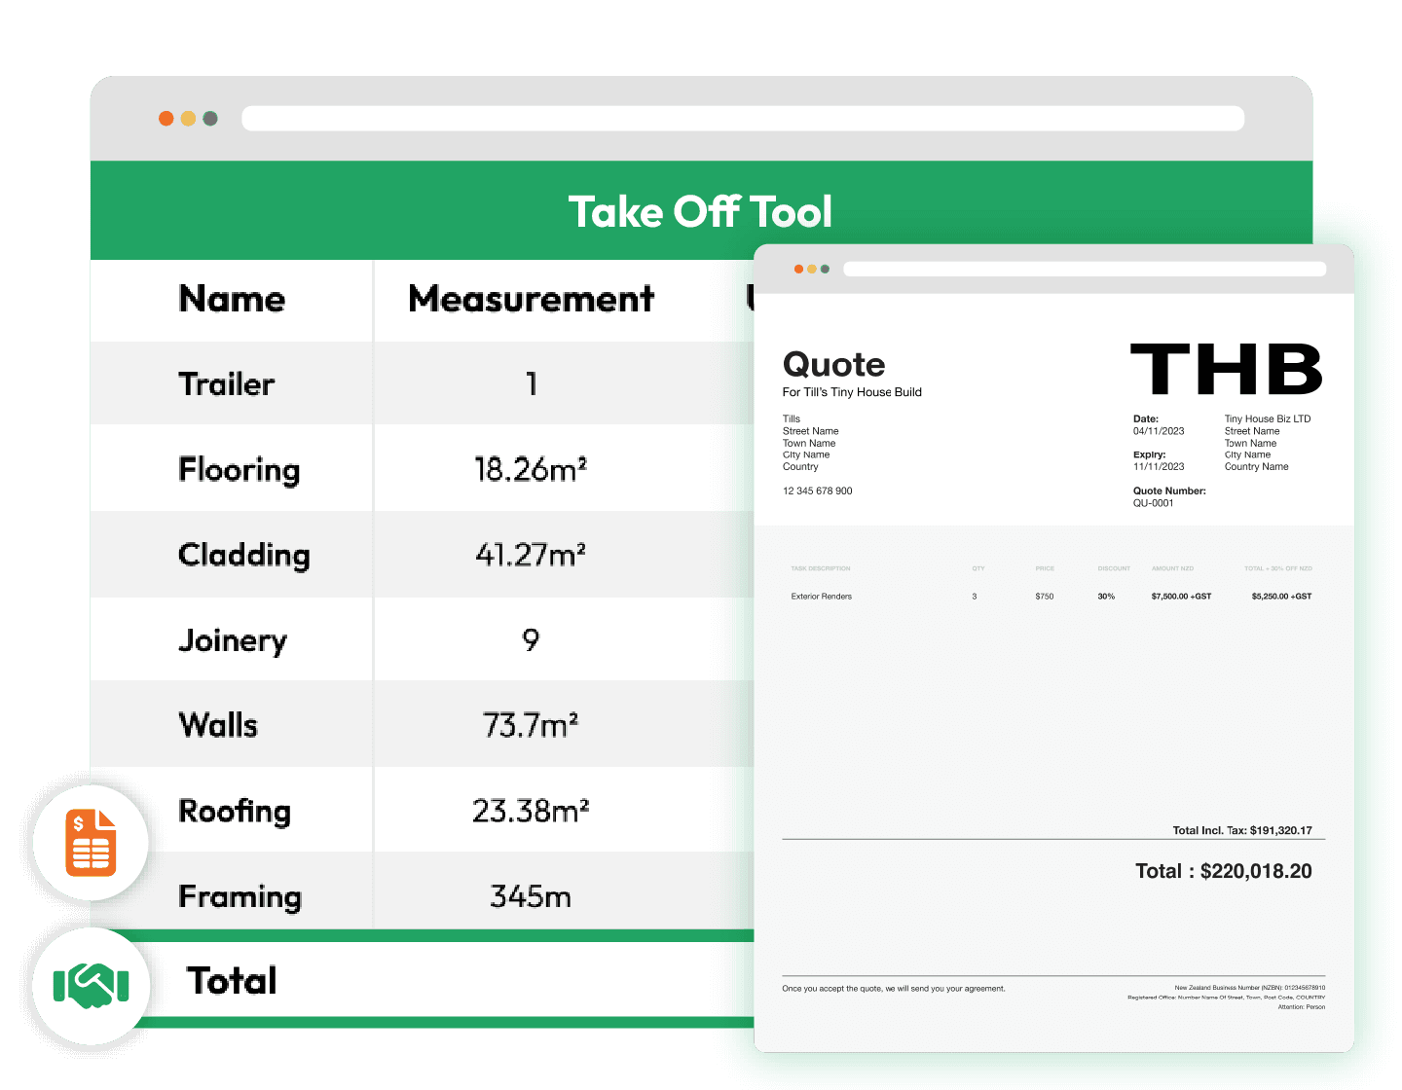This screenshot has width=1402, height=1090.
Task: Click the '73.7m²' Walls measurement
Action: pos(531,725)
